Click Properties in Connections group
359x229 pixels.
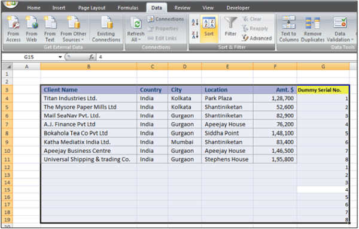[163, 29]
